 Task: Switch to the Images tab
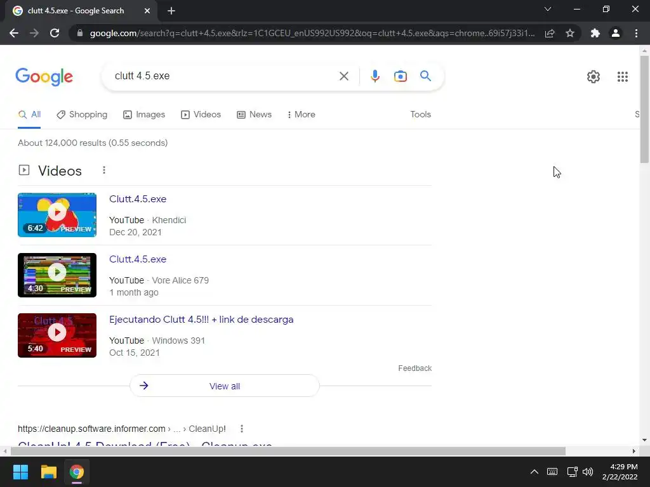coord(144,115)
